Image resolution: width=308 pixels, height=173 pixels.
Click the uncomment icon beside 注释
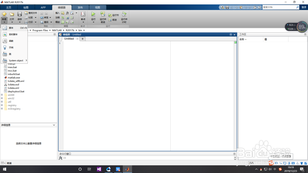click(67, 18)
